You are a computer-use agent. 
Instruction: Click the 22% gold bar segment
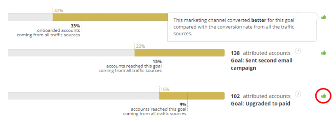[x=179, y=53]
